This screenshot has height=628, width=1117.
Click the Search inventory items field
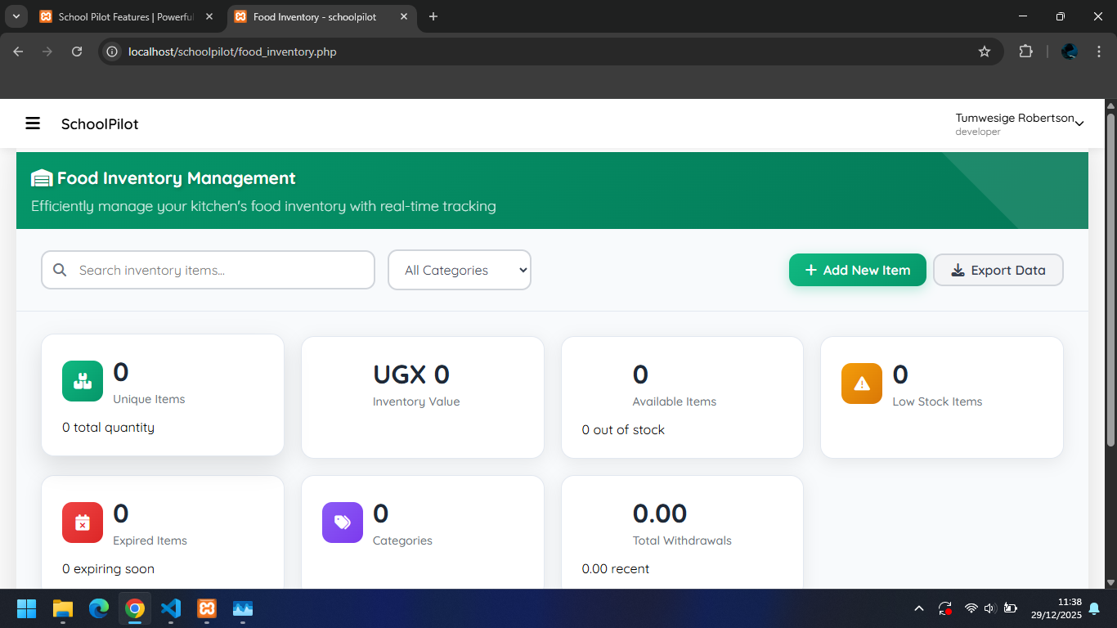(221, 270)
